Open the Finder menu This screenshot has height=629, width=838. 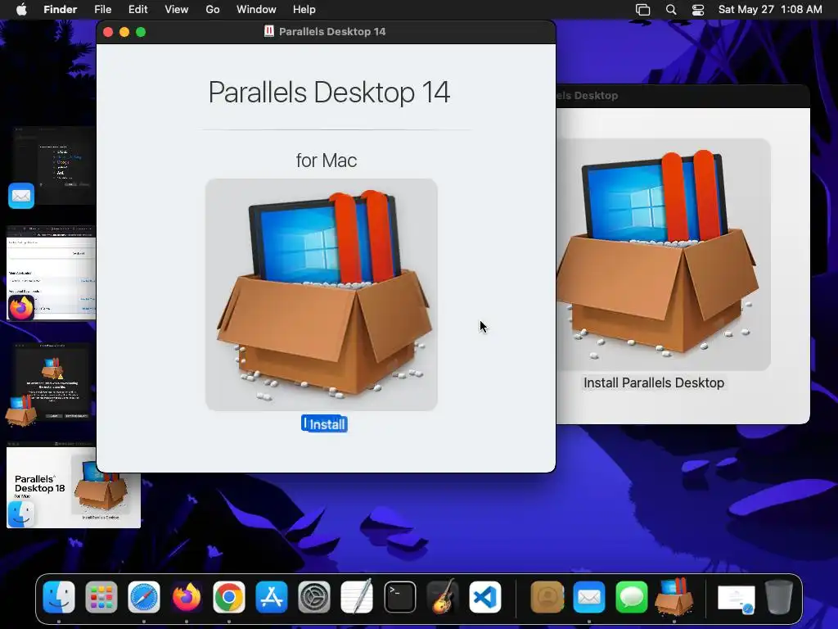point(61,10)
